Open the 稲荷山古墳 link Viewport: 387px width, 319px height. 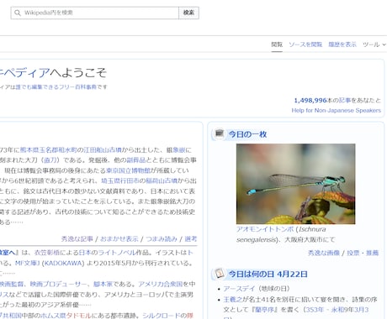[162, 180]
